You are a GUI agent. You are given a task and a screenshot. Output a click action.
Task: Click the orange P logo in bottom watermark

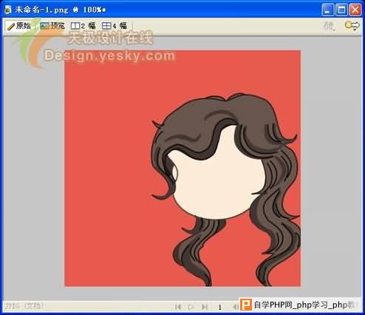point(246,305)
